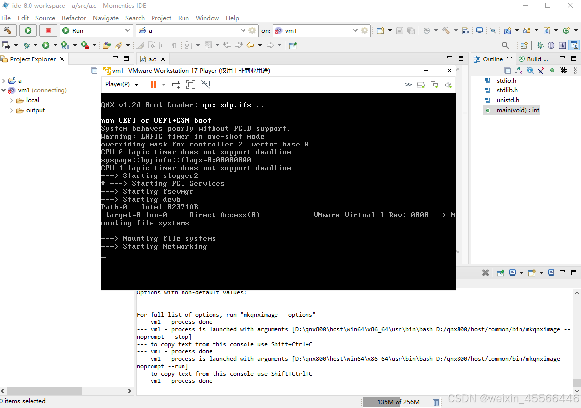Image resolution: width=581 pixels, height=408 pixels.
Task: Switch to System Information perspective icon
Action: pyautogui.click(x=551, y=45)
